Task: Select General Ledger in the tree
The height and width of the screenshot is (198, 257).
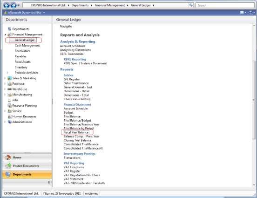Action: coord(24,40)
